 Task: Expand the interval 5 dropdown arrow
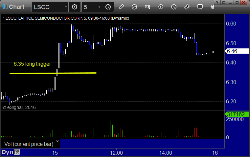pyautogui.click(x=99, y=7)
